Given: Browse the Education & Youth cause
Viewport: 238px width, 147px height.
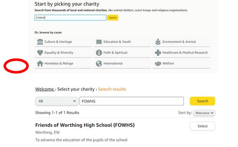Looking at the screenshot, I should click(x=122, y=42).
